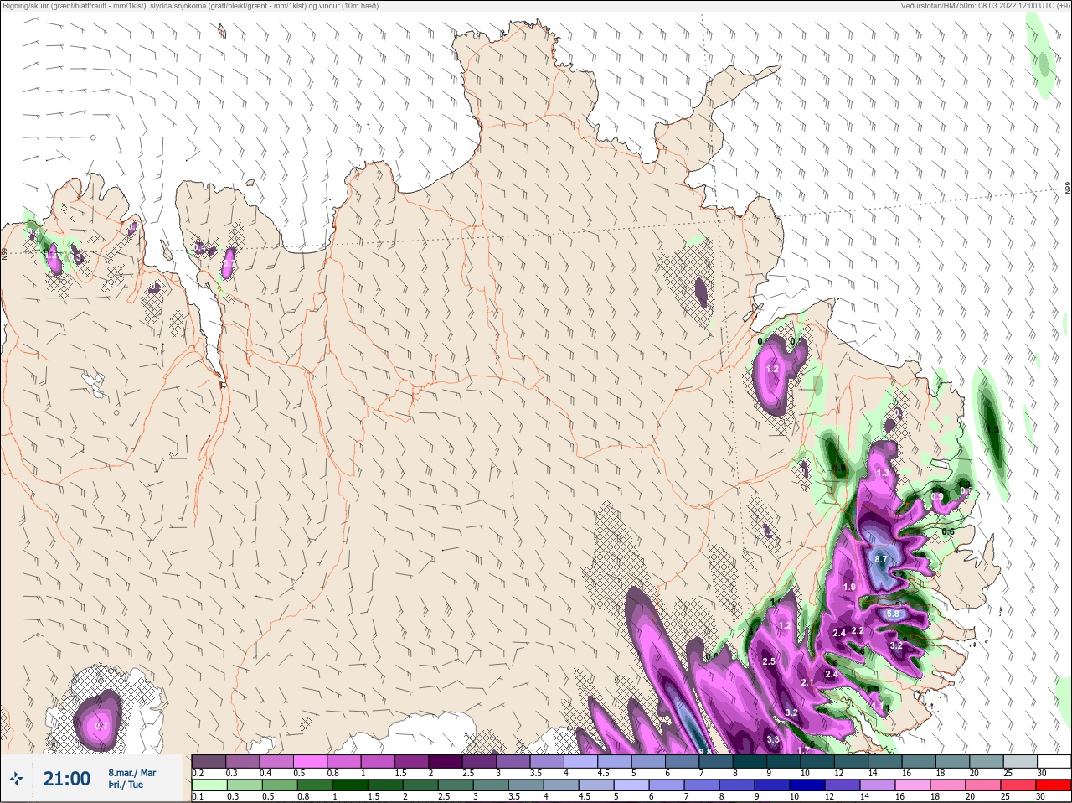The image size is (1072, 803).
Task: Click the '30' label on the upper legend scale
Action: pyautogui.click(x=1041, y=773)
